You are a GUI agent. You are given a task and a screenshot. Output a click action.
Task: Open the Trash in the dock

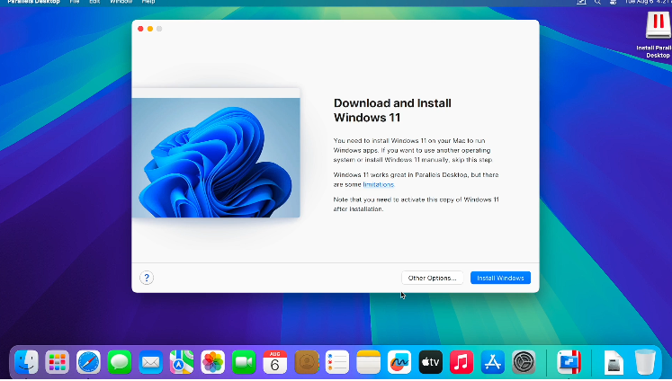point(645,362)
